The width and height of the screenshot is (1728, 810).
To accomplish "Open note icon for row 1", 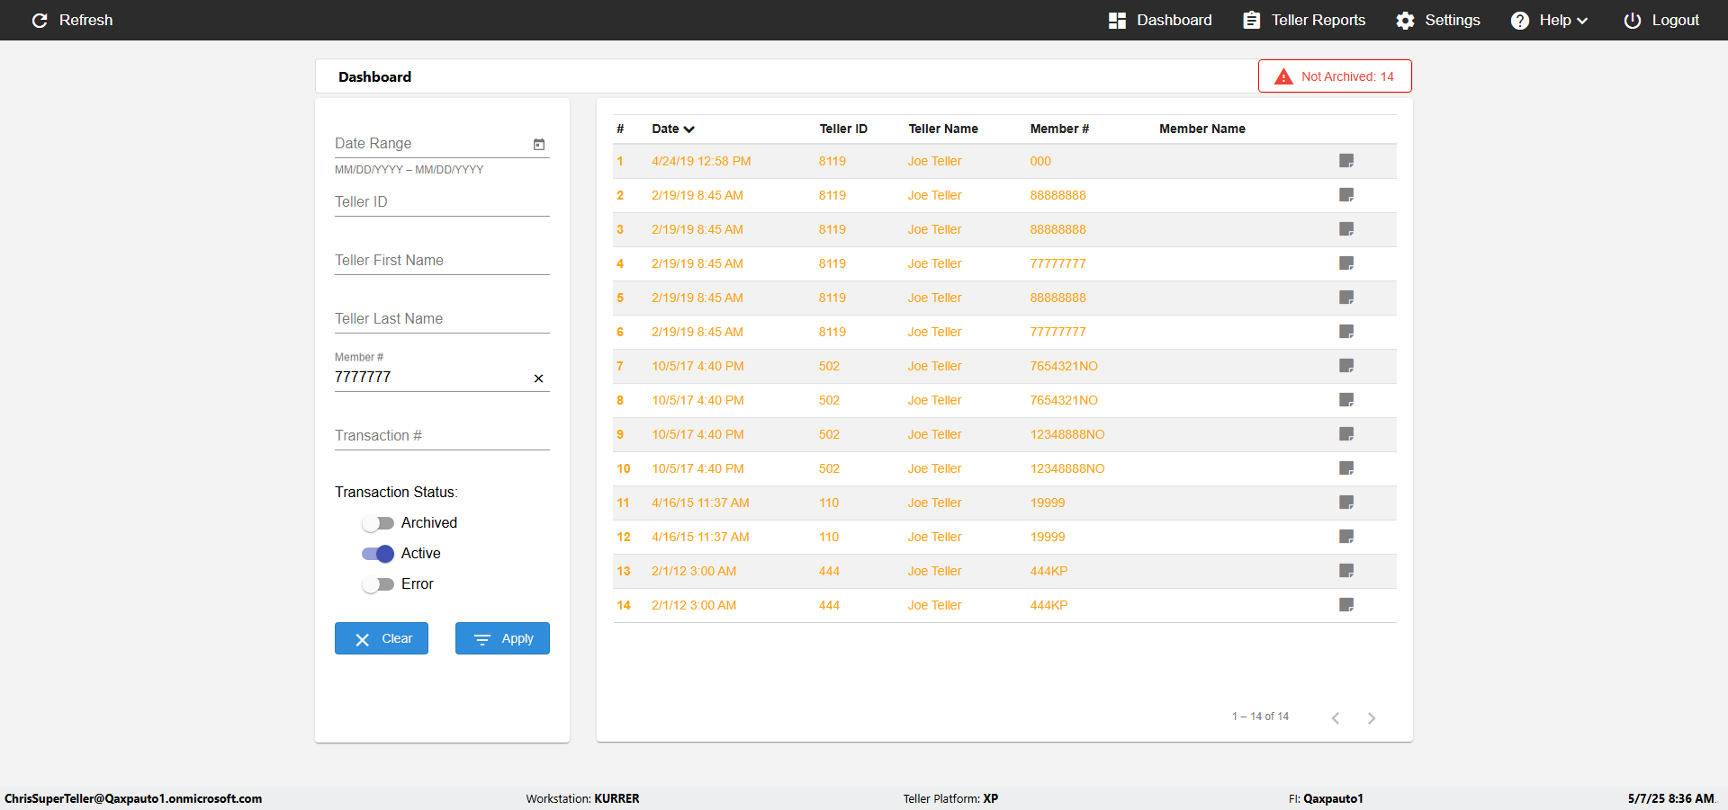I will tap(1346, 161).
